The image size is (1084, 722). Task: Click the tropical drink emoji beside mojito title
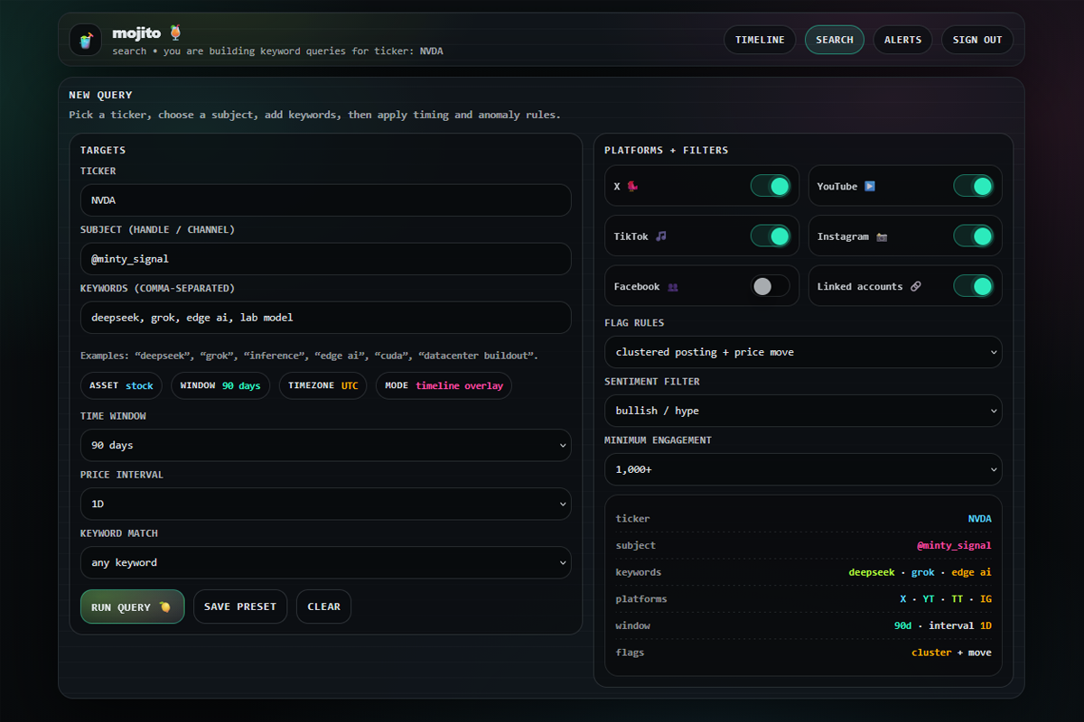click(x=175, y=32)
